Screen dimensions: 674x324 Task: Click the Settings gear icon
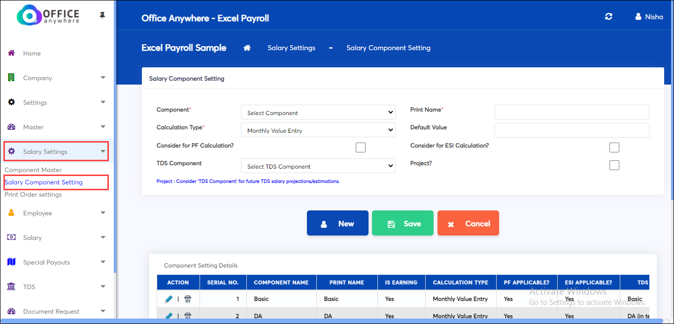(x=11, y=102)
